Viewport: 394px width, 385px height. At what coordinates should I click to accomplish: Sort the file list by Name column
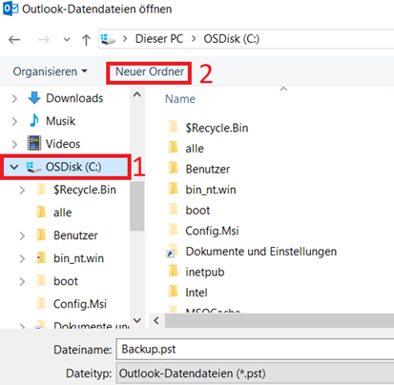point(180,99)
